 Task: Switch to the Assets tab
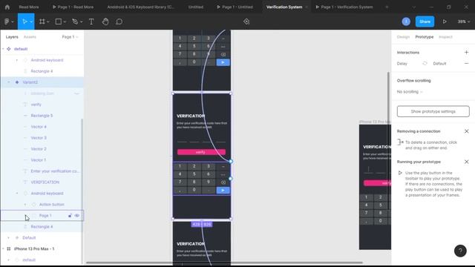tap(30, 37)
